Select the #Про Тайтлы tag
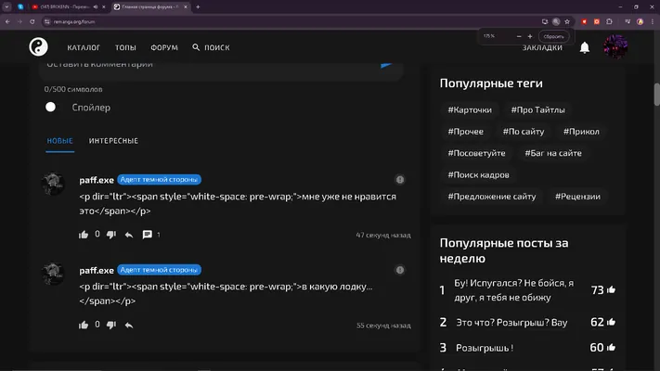This screenshot has height=371, width=660. point(538,109)
